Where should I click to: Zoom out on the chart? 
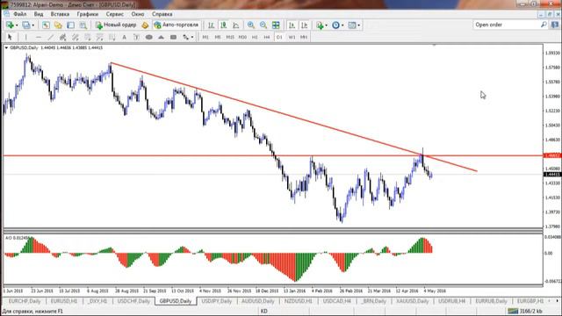[x=263, y=25]
